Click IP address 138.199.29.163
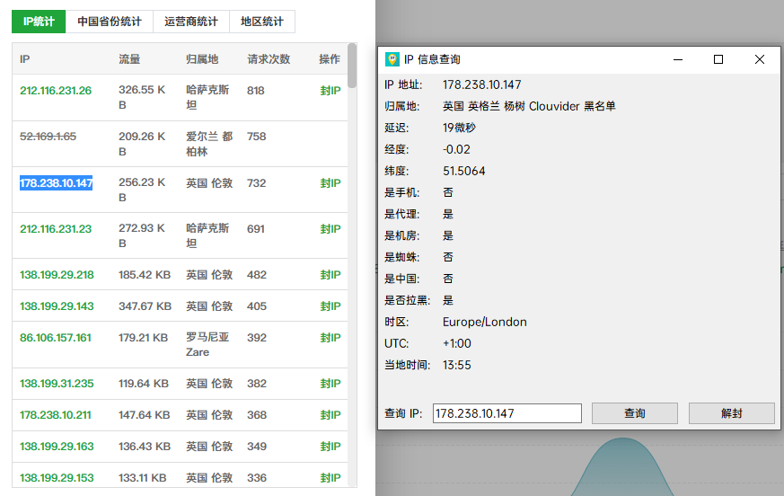Screen dimensions: 784x496 point(57,447)
